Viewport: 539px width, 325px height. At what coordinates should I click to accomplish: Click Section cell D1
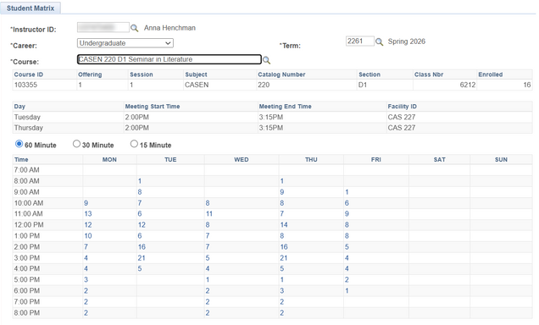tap(363, 85)
